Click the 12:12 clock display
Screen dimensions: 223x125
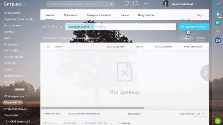click(x=130, y=4)
